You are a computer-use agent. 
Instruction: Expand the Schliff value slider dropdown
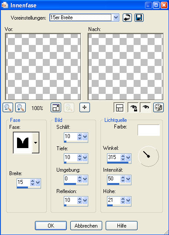coord(85,137)
